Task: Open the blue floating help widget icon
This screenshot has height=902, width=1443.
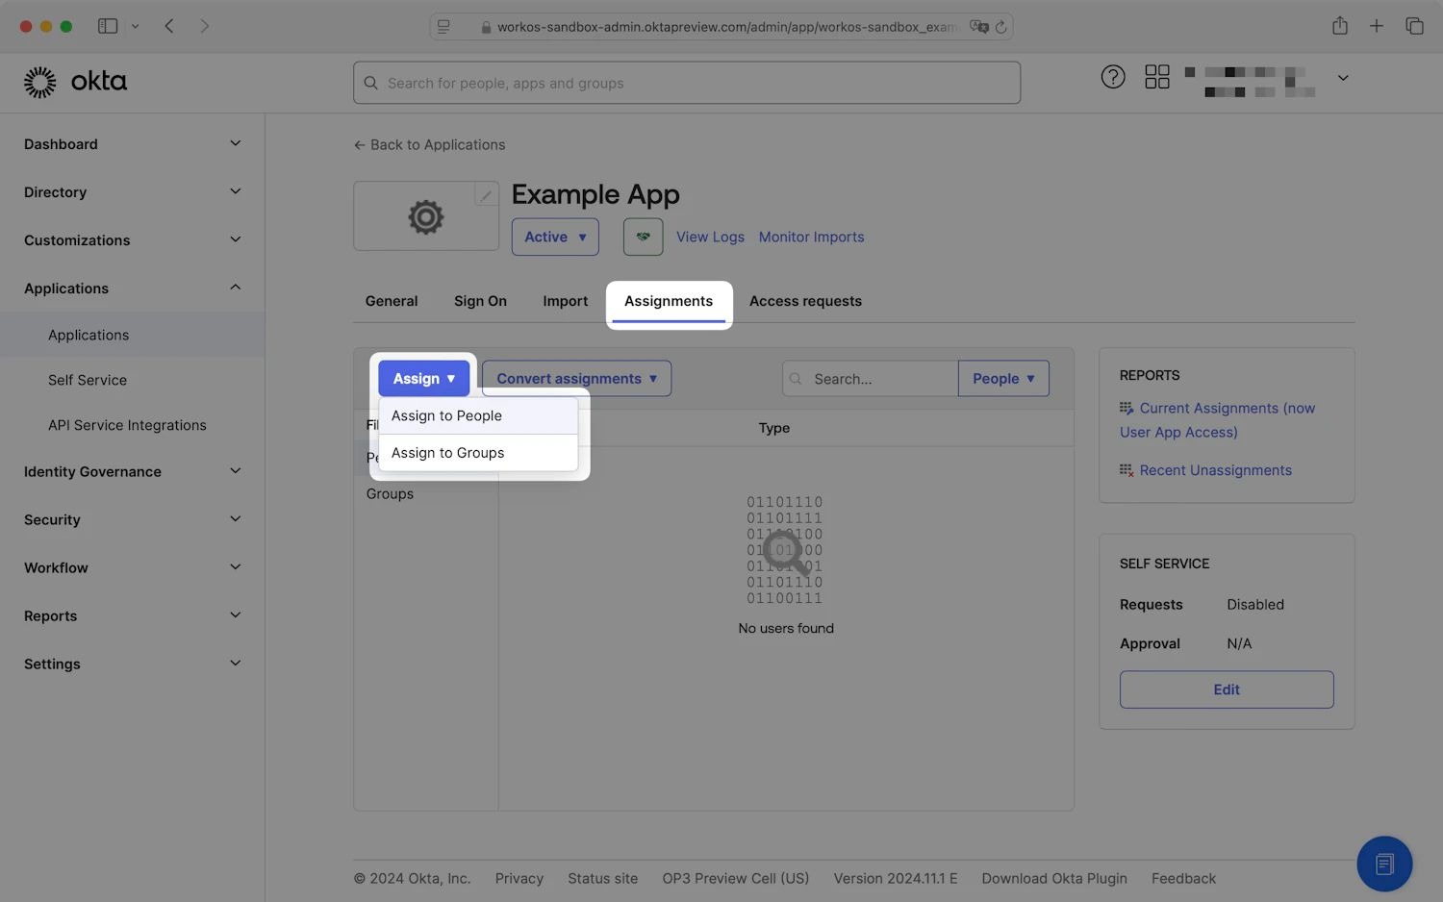Action: (1384, 864)
